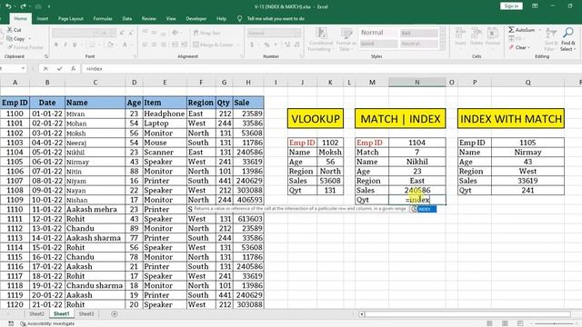Open the Formulas ribbon tab

pos(103,18)
